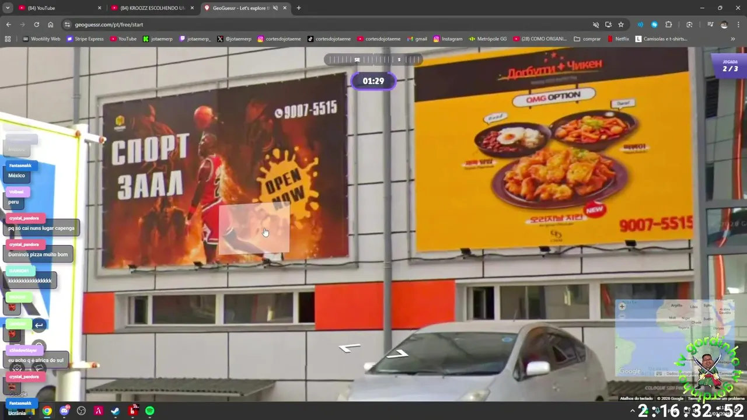This screenshot has height=420, width=747.
Task: Open Spotify from the taskbar
Action: coord(149,411)
